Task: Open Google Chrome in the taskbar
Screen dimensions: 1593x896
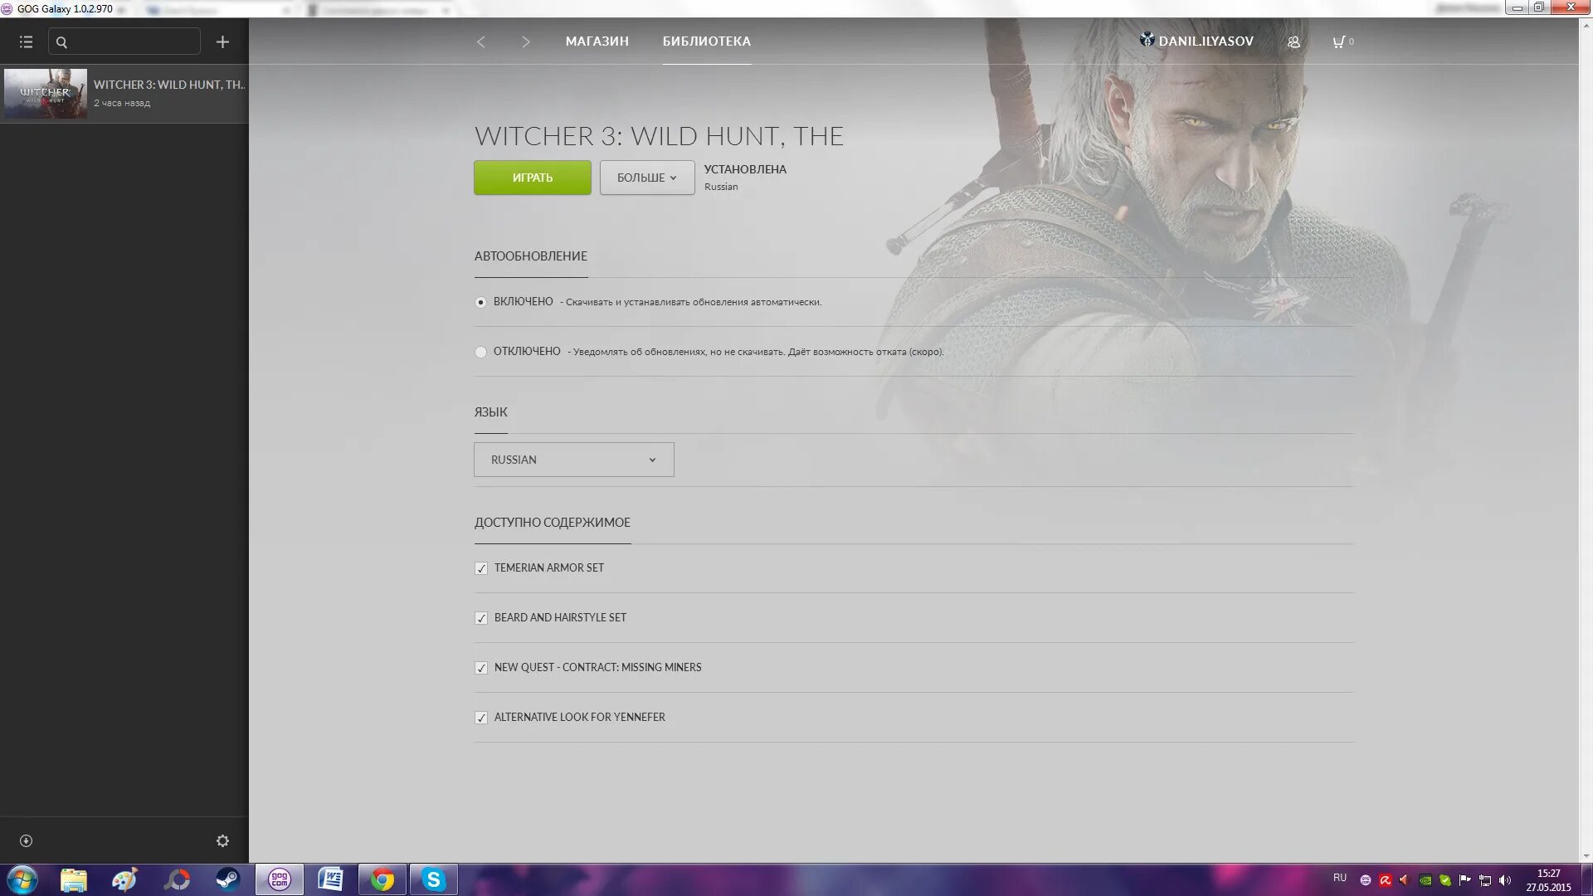Action: tap(382, 879)
